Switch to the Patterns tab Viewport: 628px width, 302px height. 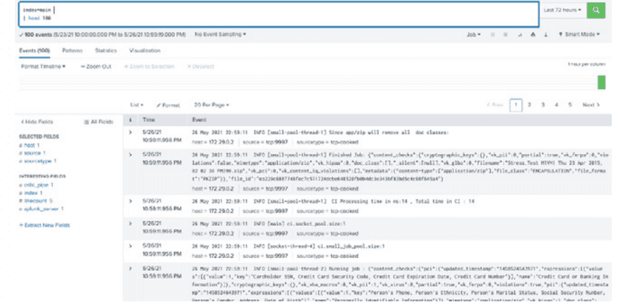(72, 51)
